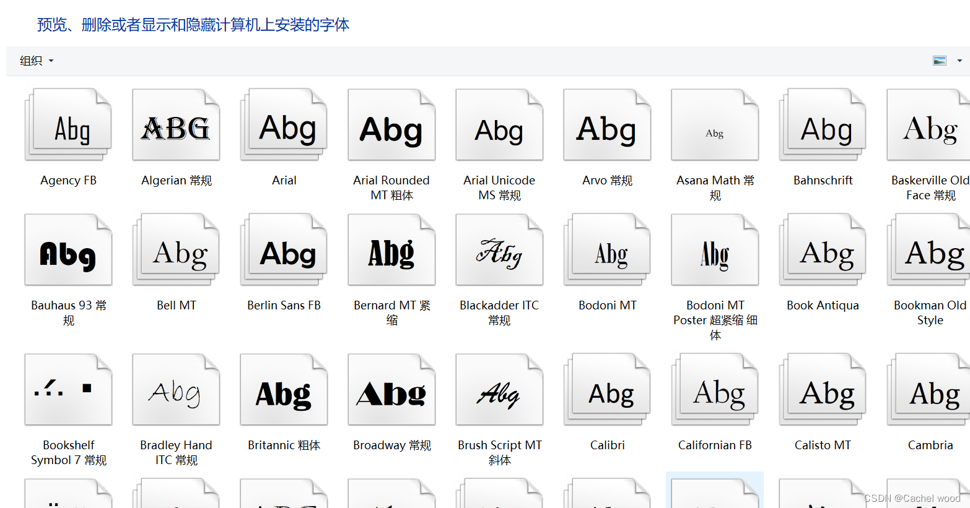Image resolution: width=970 pixels, height=508 pixels.
Task: Choose the Bell MT font icon
Action: coord(176,249)
